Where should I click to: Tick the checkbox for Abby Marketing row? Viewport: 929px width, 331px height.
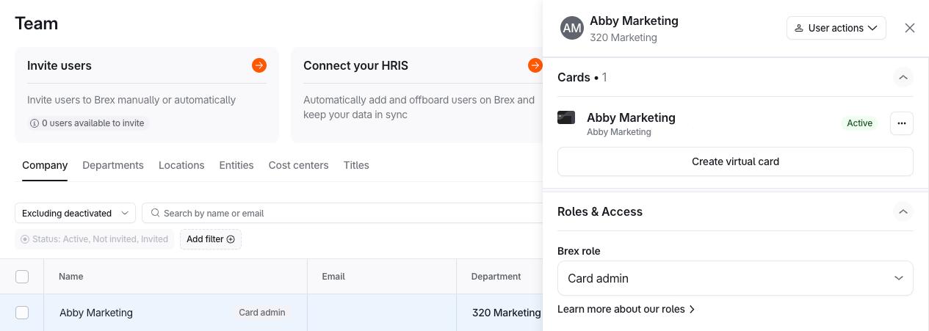coord(22,313)
